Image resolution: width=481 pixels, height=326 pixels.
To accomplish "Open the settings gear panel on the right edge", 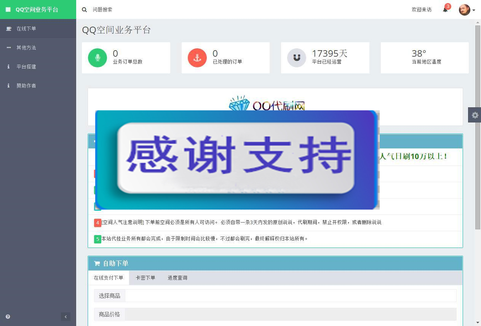I will [x=475, y=115].
